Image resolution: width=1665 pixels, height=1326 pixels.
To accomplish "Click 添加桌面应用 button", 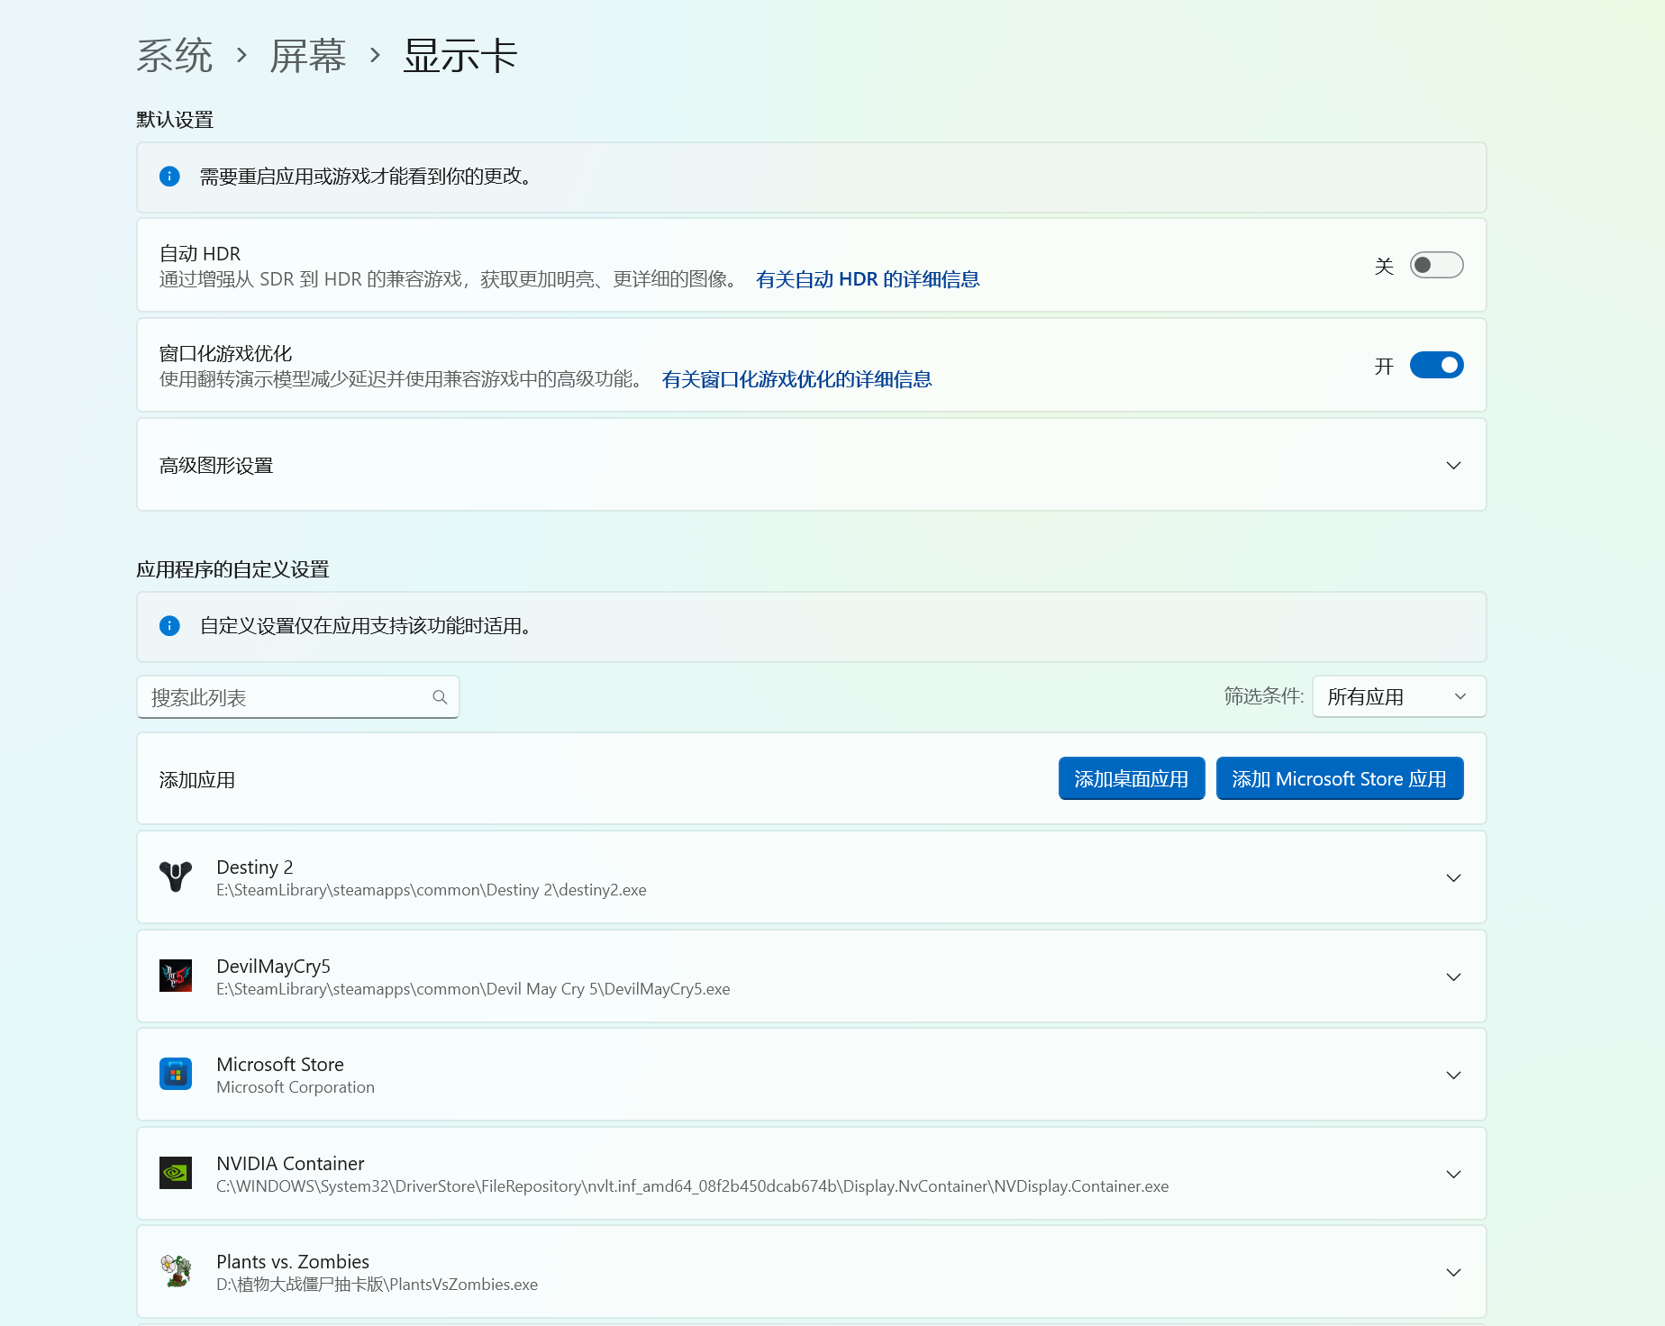I will tap(1131, 778).
